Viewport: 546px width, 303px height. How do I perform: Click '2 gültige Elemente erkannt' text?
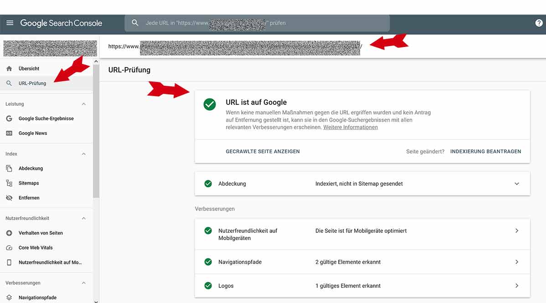(348, 262)
